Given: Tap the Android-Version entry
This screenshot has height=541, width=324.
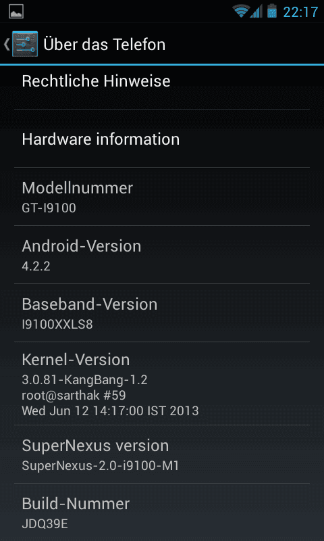Looking at the screenshot, I should point(162,255).
